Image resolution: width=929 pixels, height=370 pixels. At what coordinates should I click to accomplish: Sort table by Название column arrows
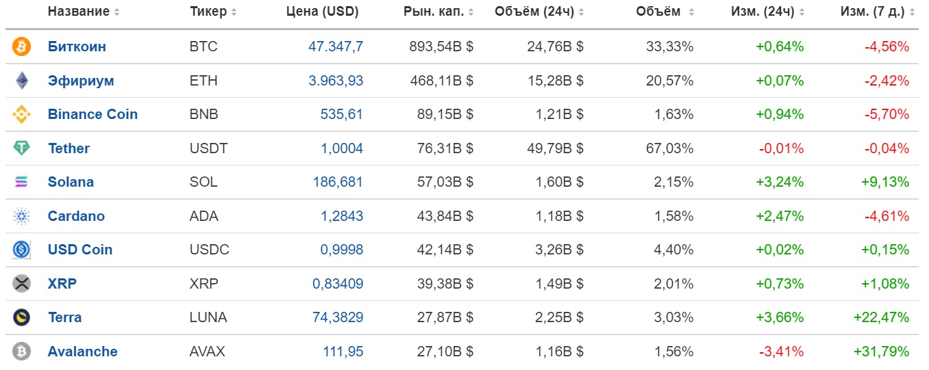pos(116,12)
